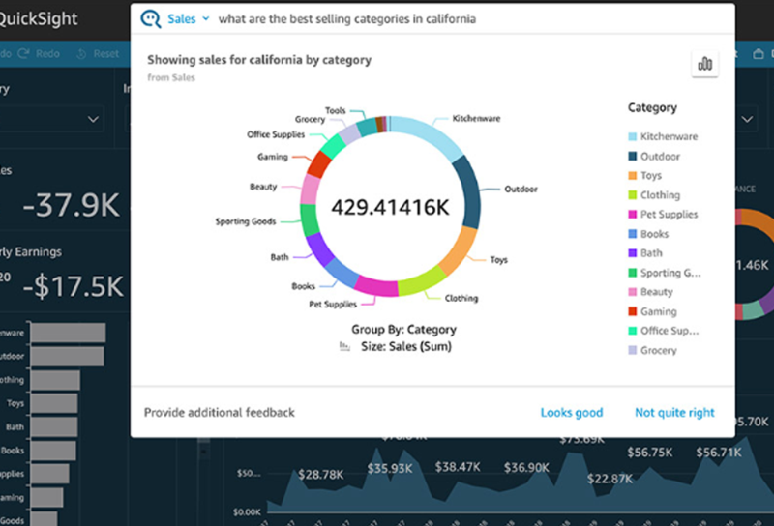Click the Not quite right link

coord(674,413)
